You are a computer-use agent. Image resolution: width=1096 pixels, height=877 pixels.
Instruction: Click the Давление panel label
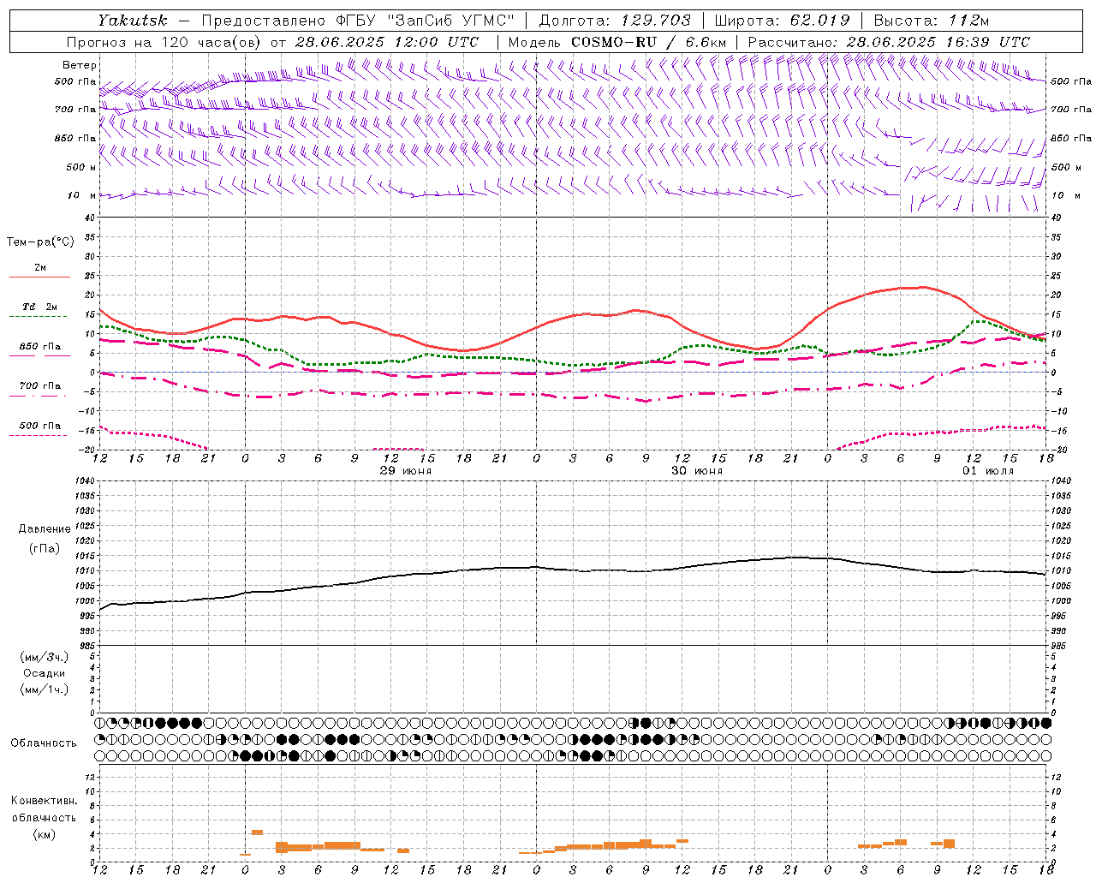44,529
